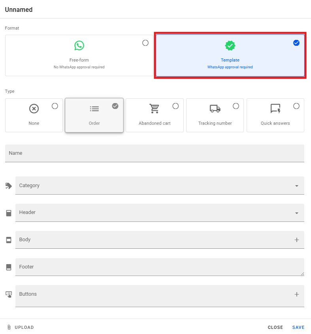This screenshot has width=311, height=334.
Task: Select the Tracking number radio button
Action: [236, 106]
